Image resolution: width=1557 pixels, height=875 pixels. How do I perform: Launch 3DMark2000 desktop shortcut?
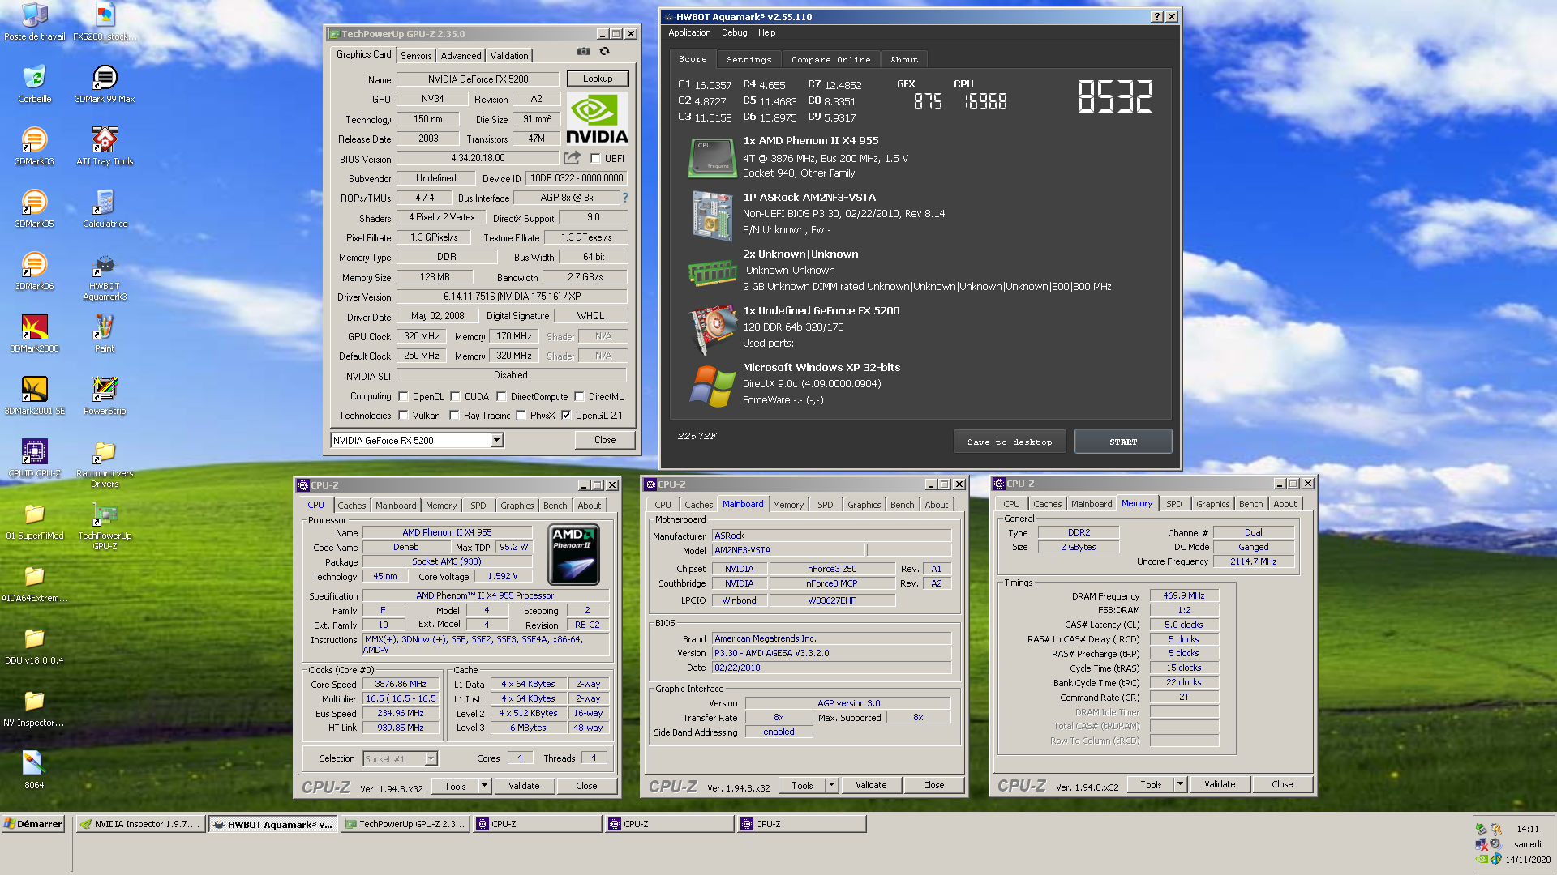point(34,334)
